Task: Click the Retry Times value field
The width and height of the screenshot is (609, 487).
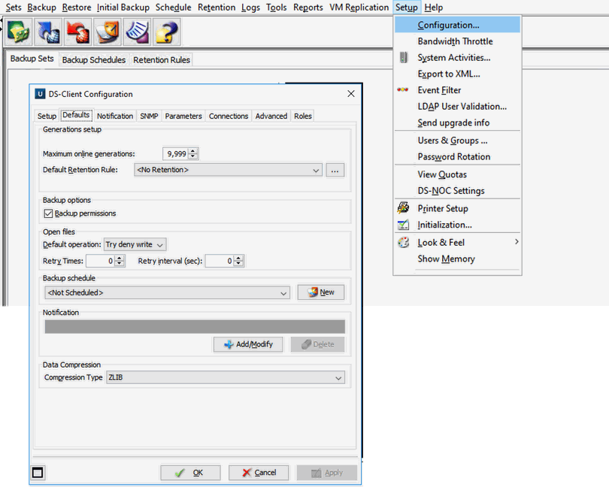Action: [x=101, y=261]
